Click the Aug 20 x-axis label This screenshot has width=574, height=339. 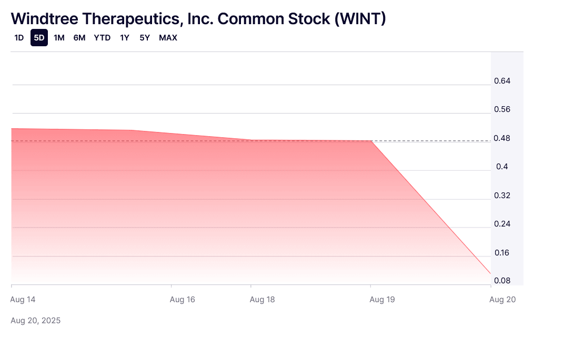tap(502, 300)
